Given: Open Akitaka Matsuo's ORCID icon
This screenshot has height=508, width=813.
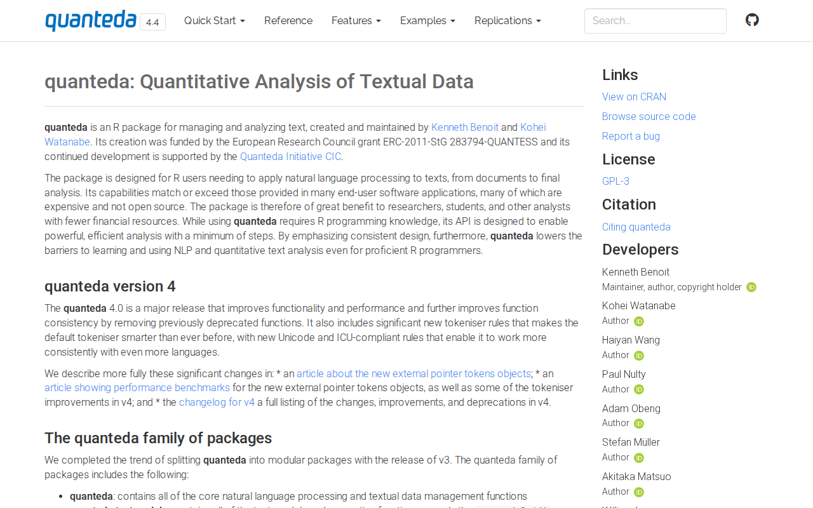Looking at the screenshot, I should [x=639, y=492].
